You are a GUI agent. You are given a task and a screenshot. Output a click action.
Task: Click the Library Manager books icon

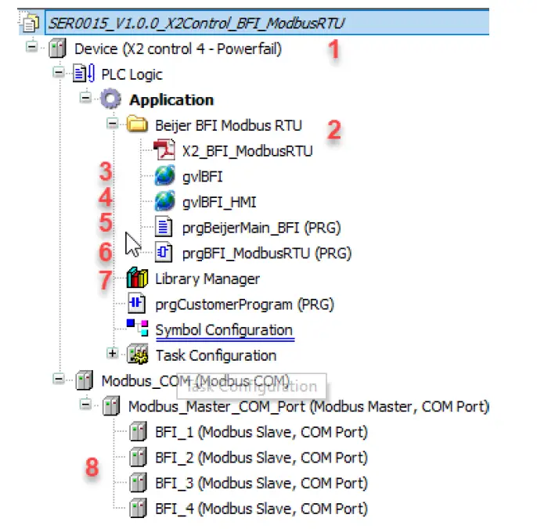point(137,278)
